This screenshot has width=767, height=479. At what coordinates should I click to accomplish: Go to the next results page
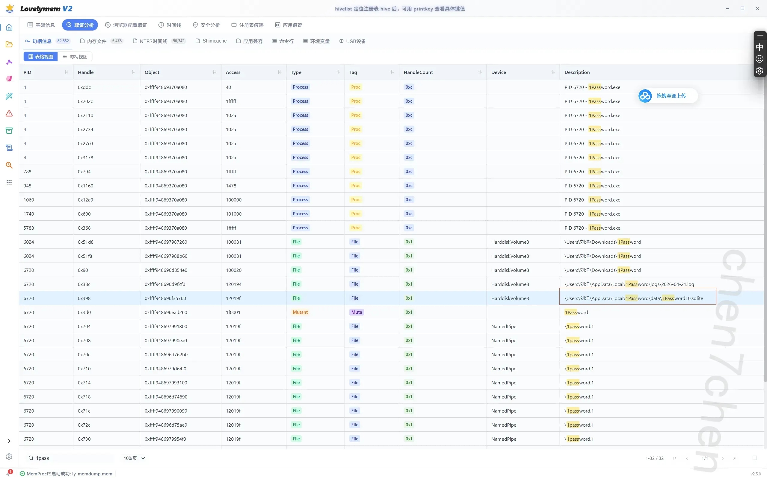point(723,458)
